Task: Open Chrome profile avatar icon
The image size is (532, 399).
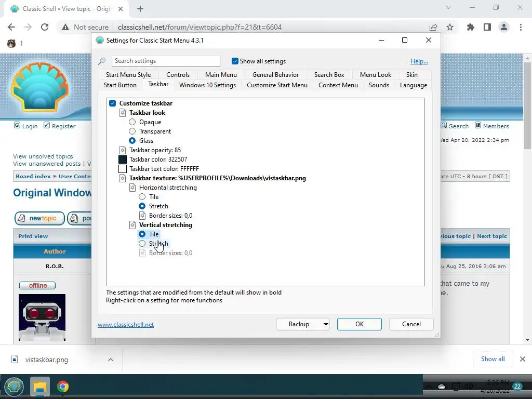Action: coord(504,27)
